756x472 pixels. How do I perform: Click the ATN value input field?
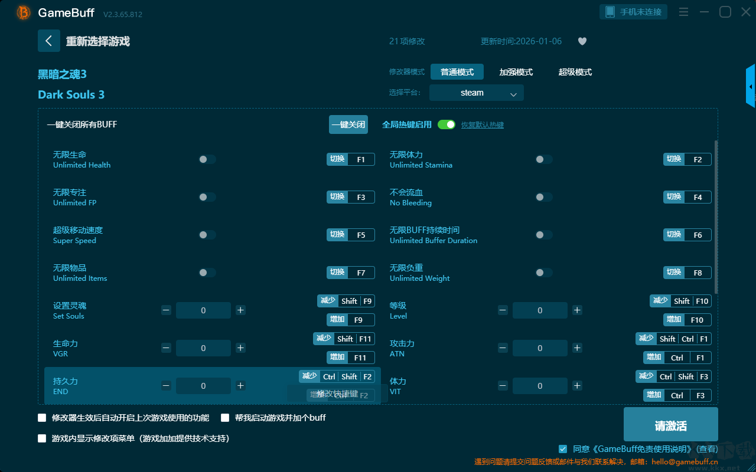coord(540,348)
